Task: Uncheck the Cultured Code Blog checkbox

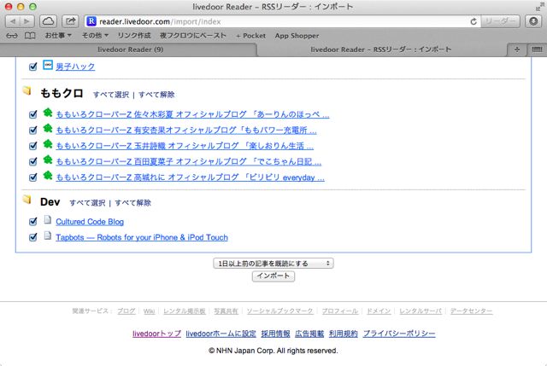Action: (33, 222)
